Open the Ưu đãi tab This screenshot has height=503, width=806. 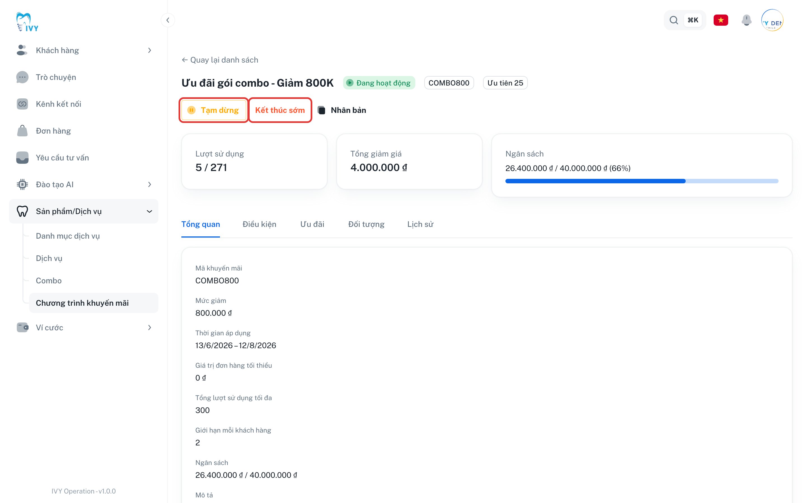click(312, 224)
